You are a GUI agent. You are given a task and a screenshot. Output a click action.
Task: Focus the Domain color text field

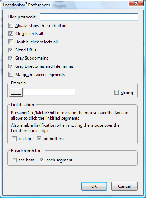tap(49, 92)
